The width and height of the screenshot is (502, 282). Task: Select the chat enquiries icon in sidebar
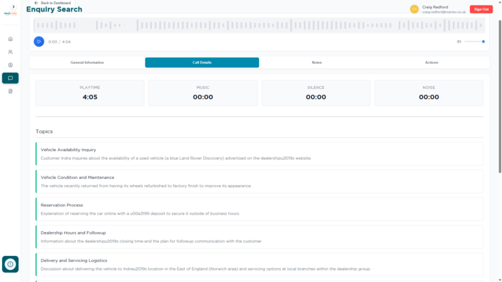click(10, 78)
